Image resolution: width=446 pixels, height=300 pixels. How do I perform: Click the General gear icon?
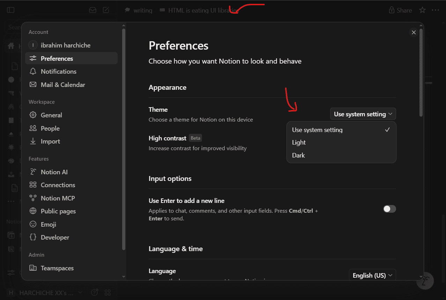pos(33,115)
